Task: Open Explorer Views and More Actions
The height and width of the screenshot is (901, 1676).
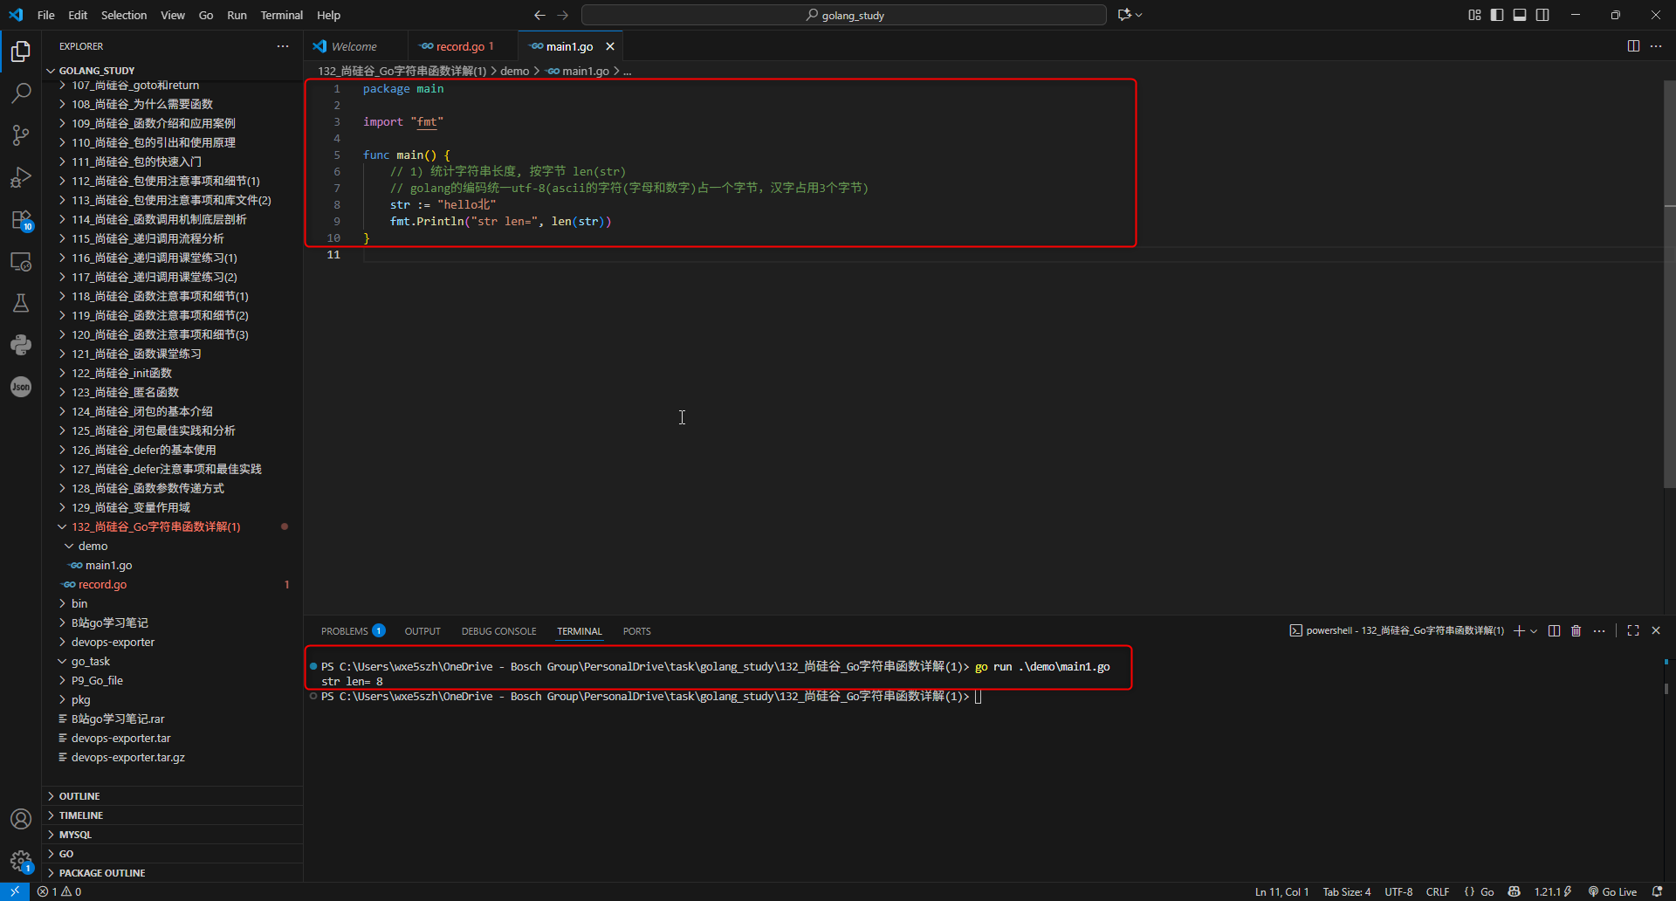Action: pyautogui.click(x=283, y=46)
